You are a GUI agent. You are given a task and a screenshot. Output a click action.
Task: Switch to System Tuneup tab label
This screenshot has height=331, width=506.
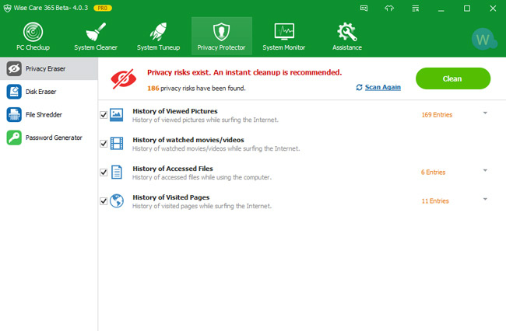point(158,47)
